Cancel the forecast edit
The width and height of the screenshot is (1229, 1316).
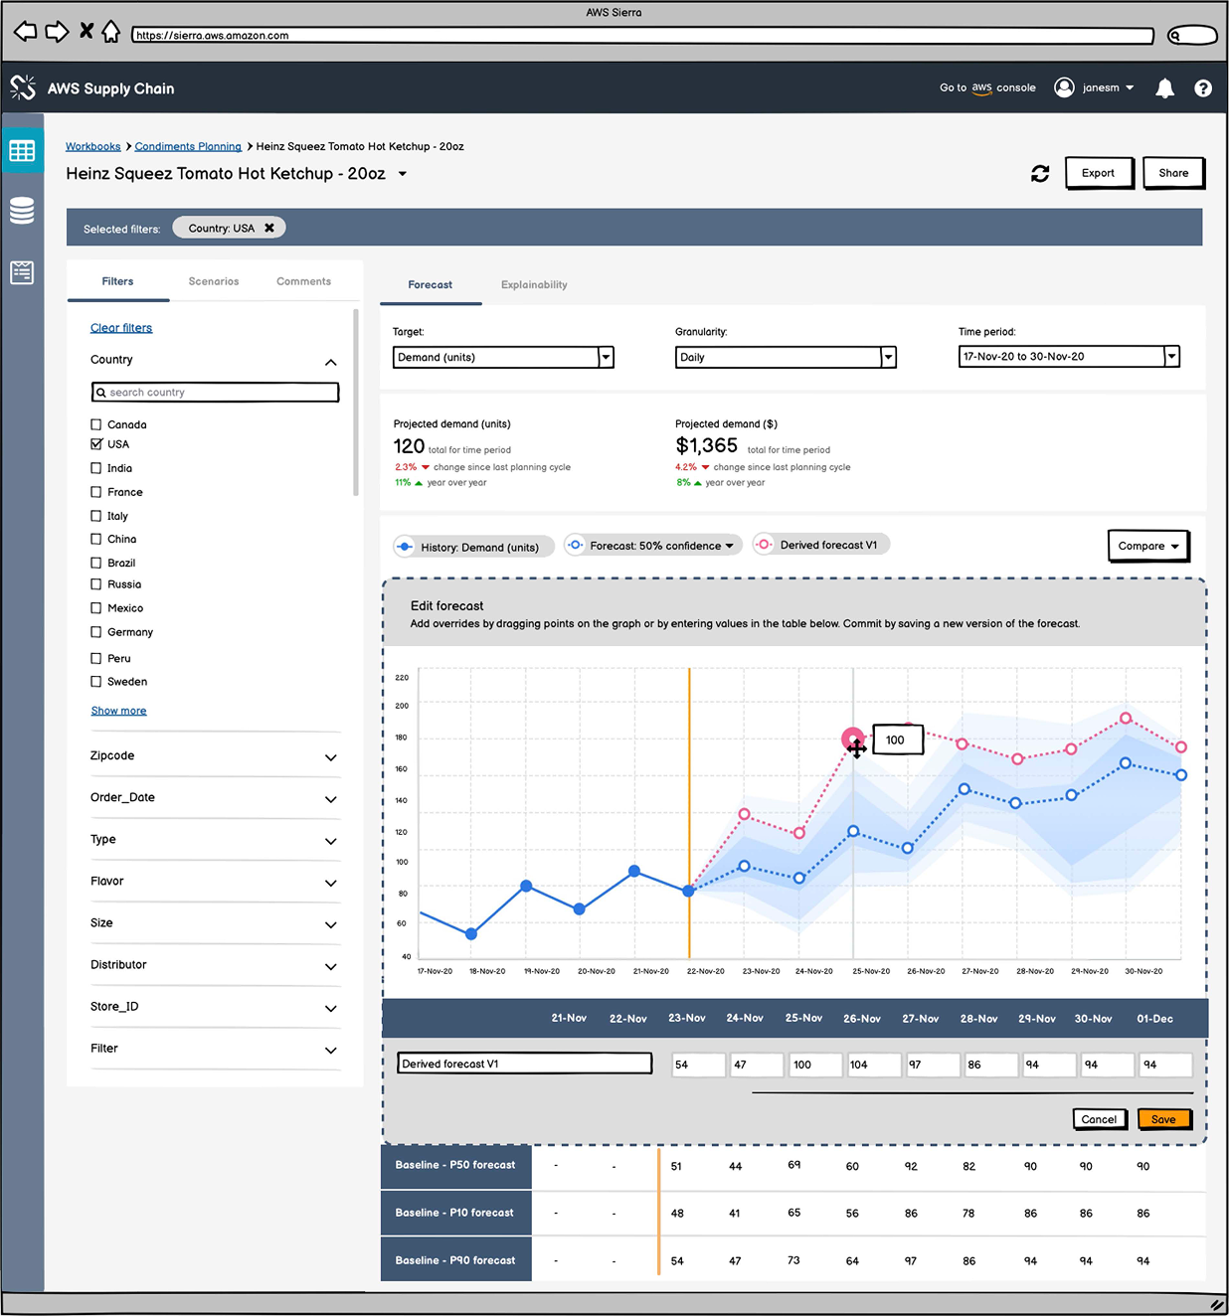click(x=1100, y=1119)
